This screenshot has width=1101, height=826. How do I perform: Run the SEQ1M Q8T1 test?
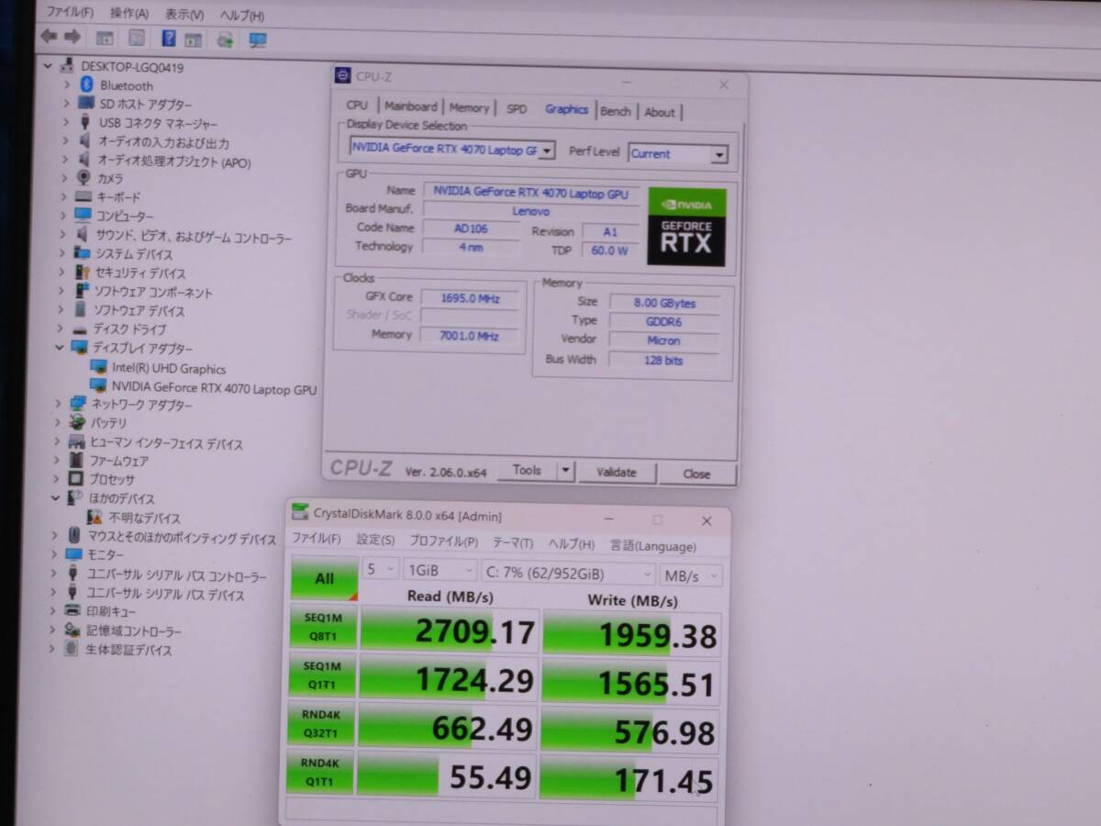[x=323, y=627]
